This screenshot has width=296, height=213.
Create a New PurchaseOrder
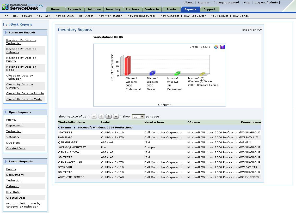(141, 16)
